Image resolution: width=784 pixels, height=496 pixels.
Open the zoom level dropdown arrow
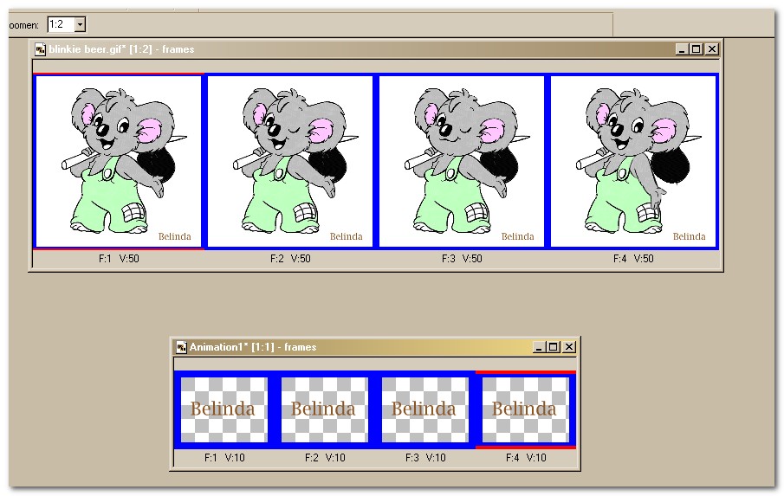[x=80, y=24]
